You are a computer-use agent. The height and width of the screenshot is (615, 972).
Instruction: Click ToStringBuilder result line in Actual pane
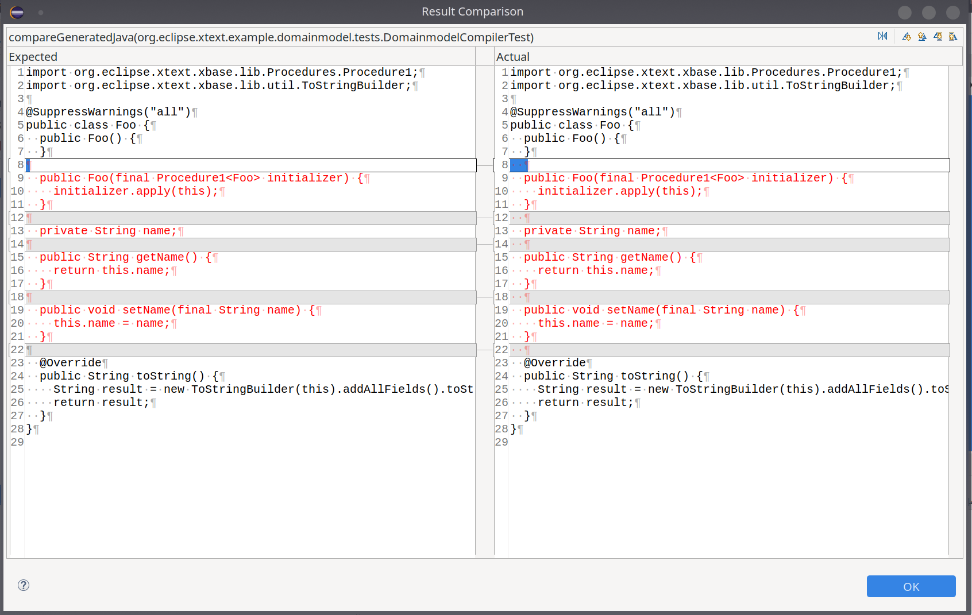[743, 389]
